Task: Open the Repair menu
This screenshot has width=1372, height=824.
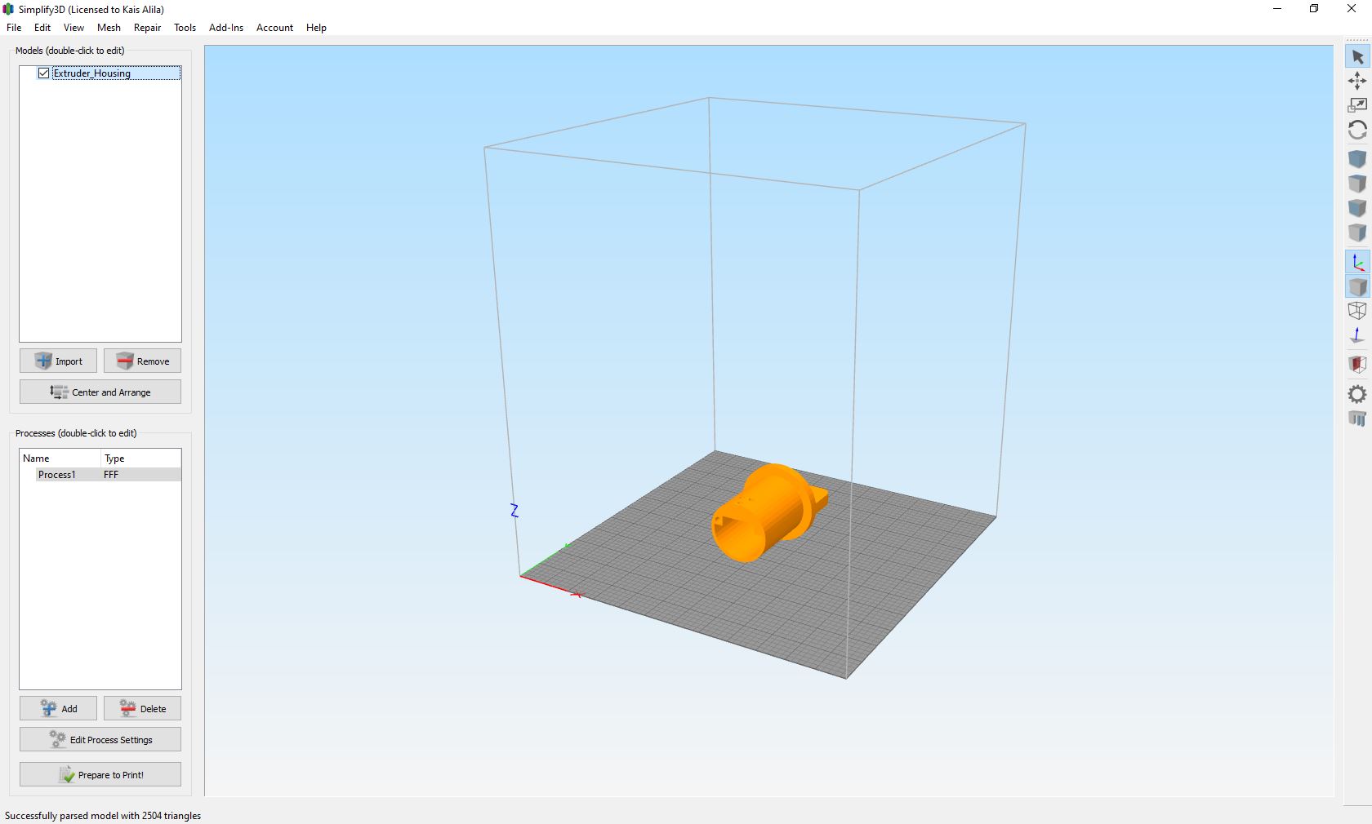Action: click(x=147, y=28)
